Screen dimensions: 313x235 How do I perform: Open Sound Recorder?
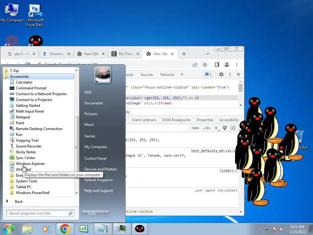(28, 146)
